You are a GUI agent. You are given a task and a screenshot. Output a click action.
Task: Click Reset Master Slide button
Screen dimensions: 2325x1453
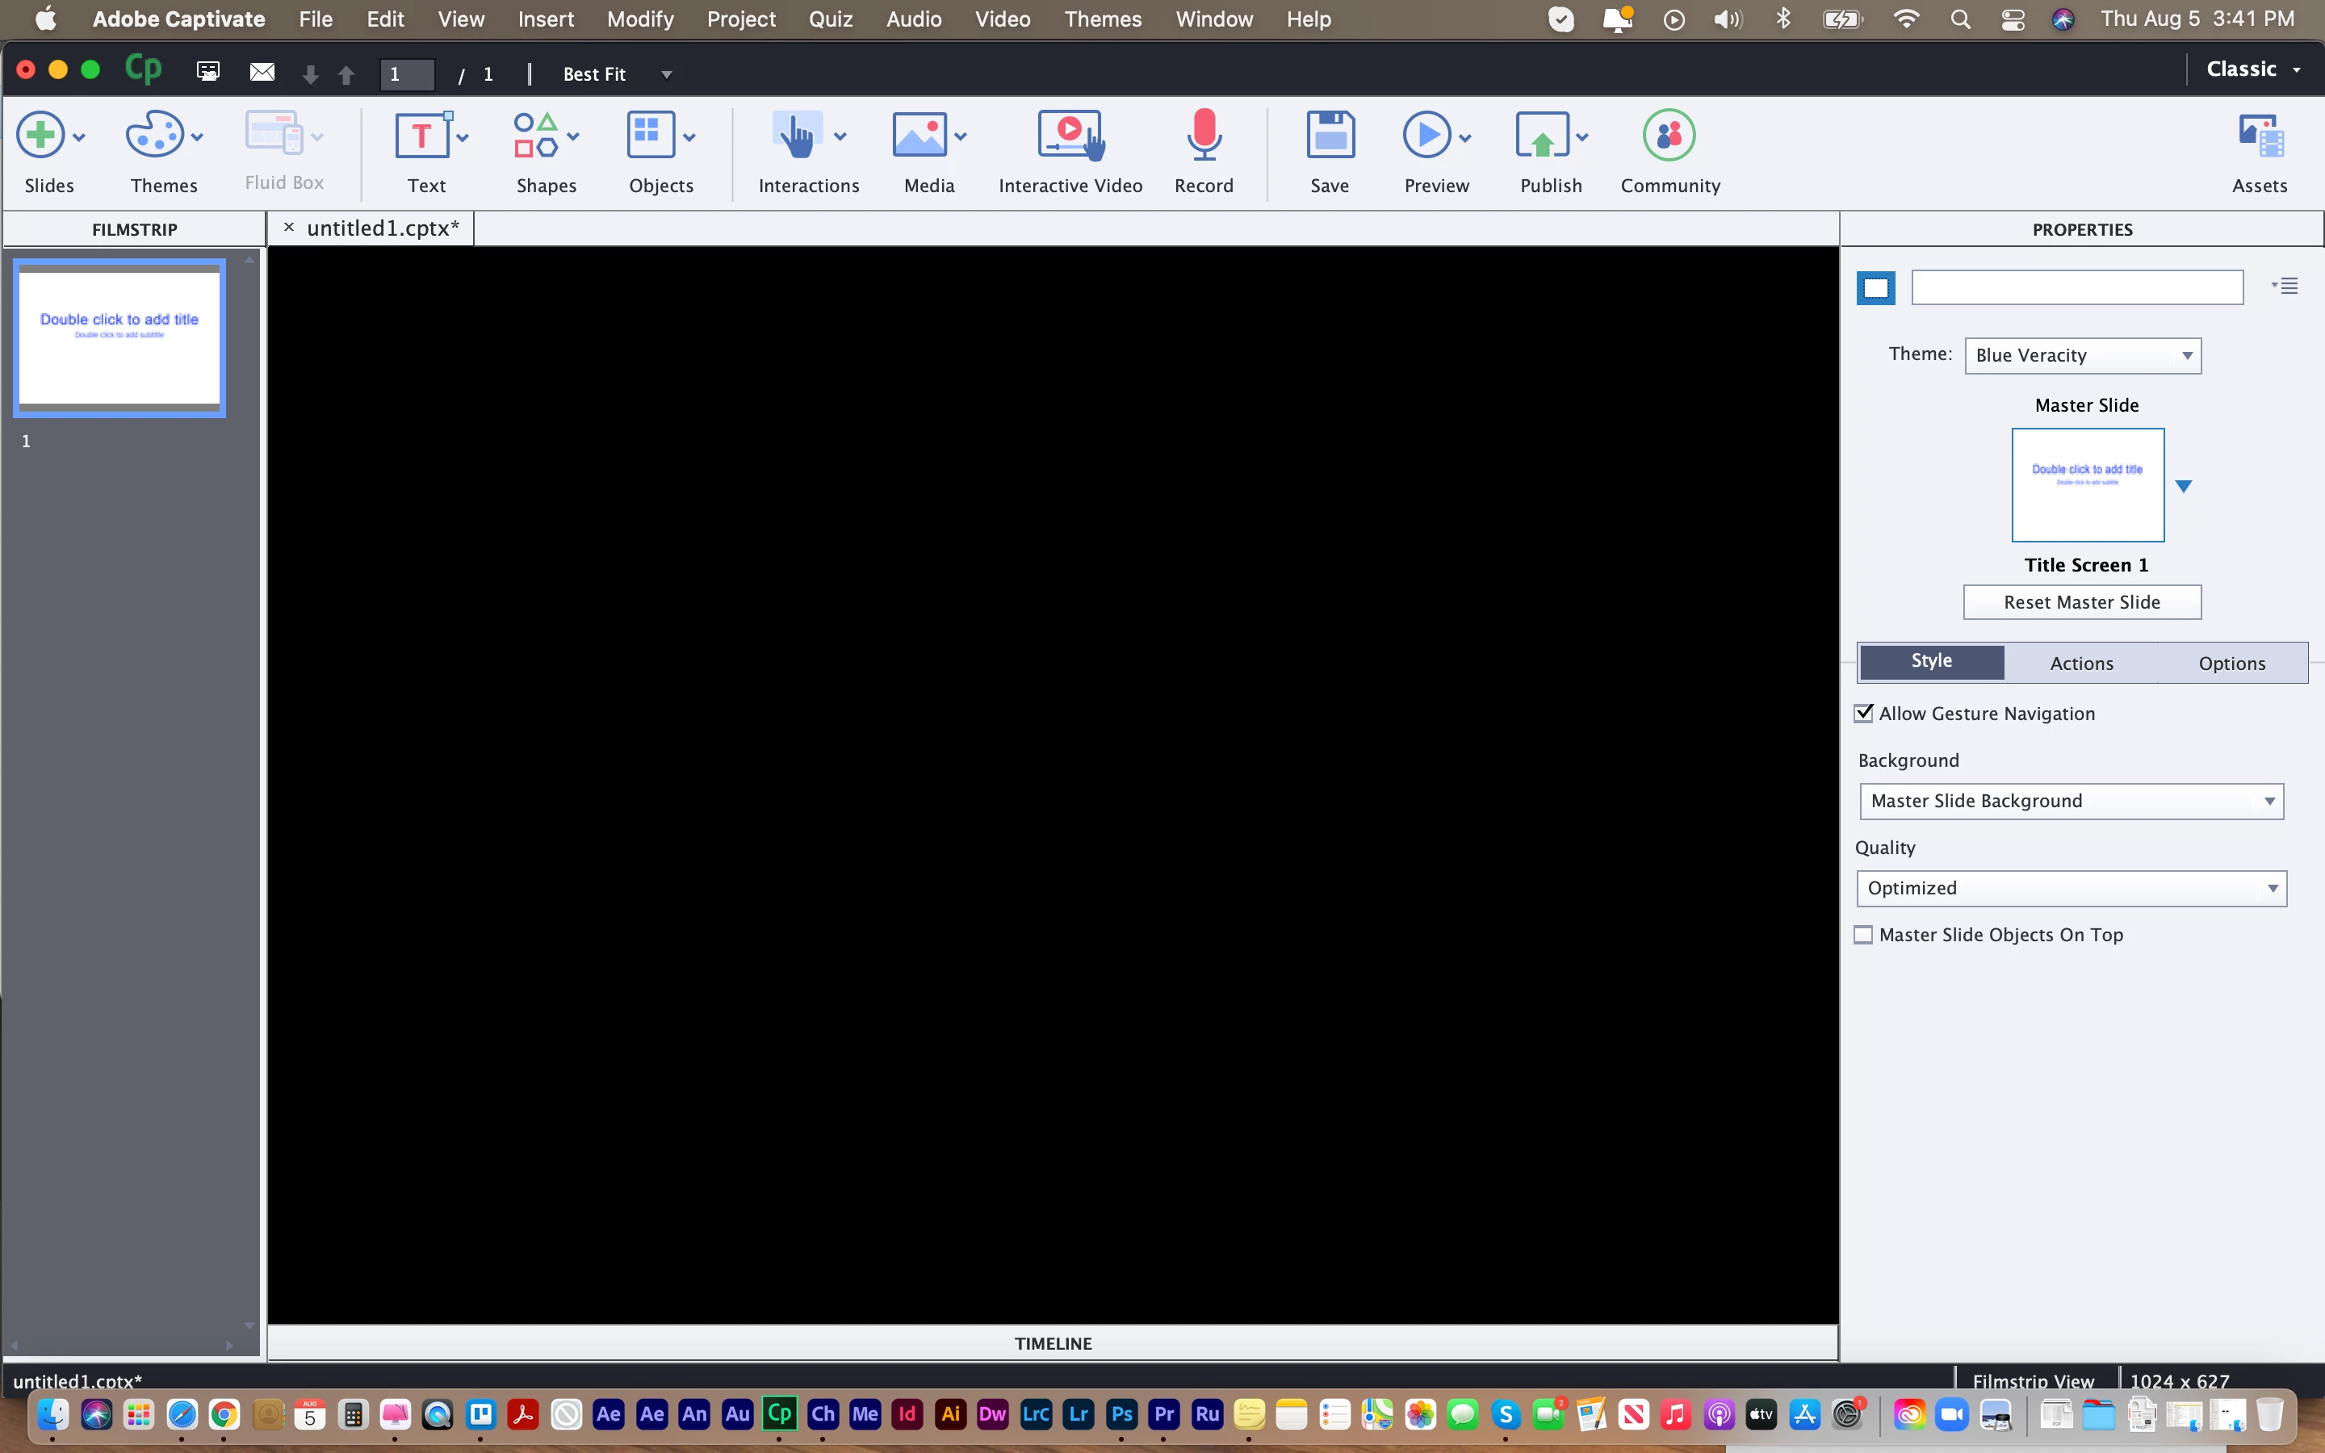[2081, 602]
